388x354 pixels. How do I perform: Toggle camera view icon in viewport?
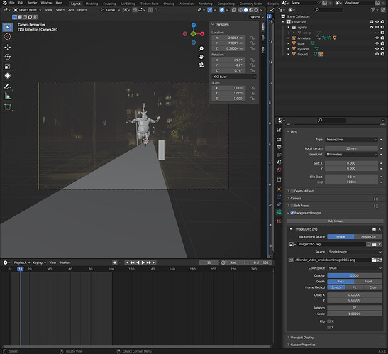click(x=201, y=65)
